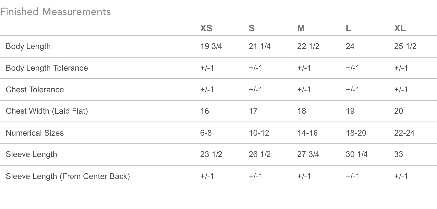Click the Sleeve Length row label
This screenshot has width=437, height=209.
pyautogui.click(x=31, y=154)
